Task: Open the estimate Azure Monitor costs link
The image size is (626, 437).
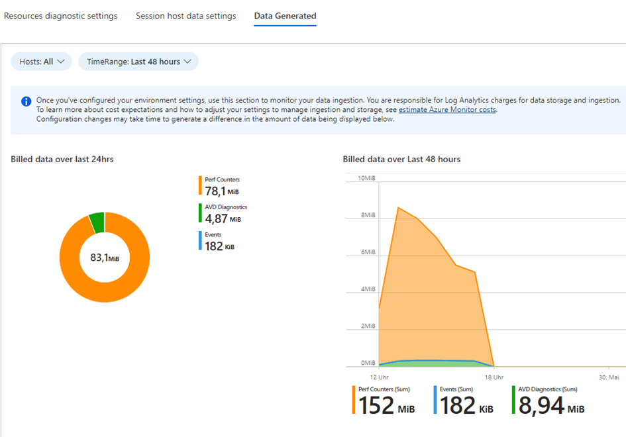Action: click(x=447, y=109)
